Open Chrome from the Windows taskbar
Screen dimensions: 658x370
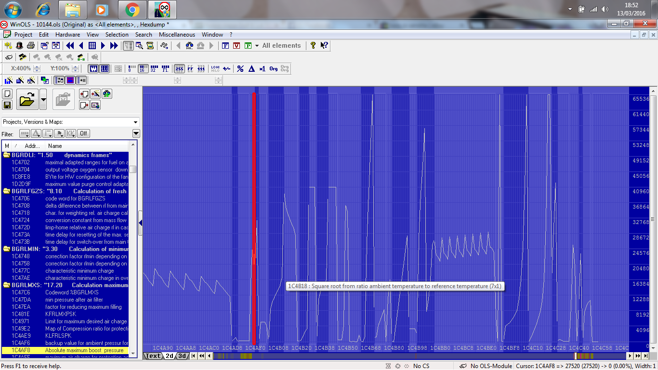click(x=132, y=9)
